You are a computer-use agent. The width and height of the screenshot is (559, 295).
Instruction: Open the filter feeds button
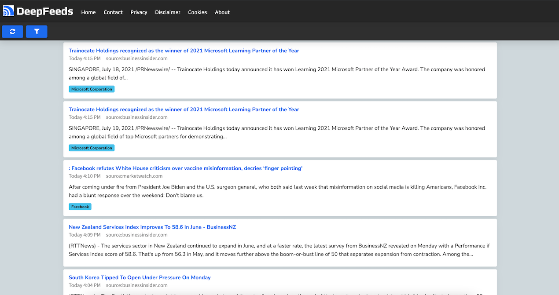[37, 32]
